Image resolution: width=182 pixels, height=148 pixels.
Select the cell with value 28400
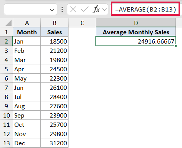(55, 97)
